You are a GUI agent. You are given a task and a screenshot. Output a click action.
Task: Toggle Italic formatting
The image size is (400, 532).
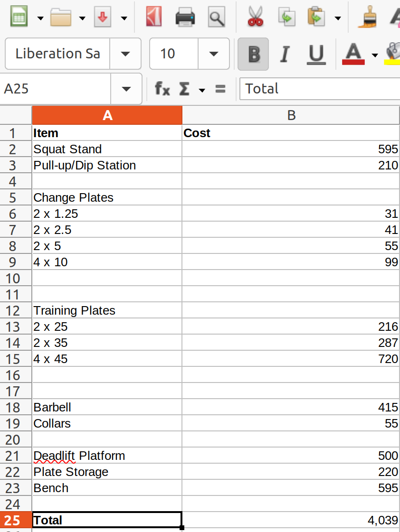pos(285,54)
